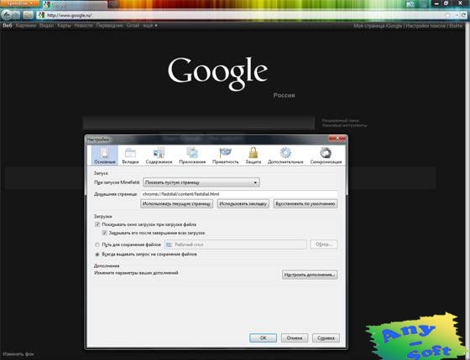Click the 'Языковые инструменты' link
470x360 pixels.
coord(344,126)
